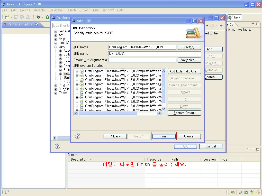Switch to the Java perspective button
This screenshot has height=196, width=262.
pos(234,17)
